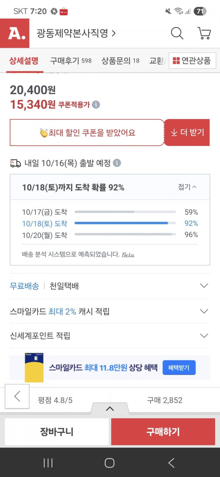Image resolution: width=220 pixels, height=477 pixels.
Task: Tap info icon beside 쿠폰적용가
Action: tap(96, 105)
